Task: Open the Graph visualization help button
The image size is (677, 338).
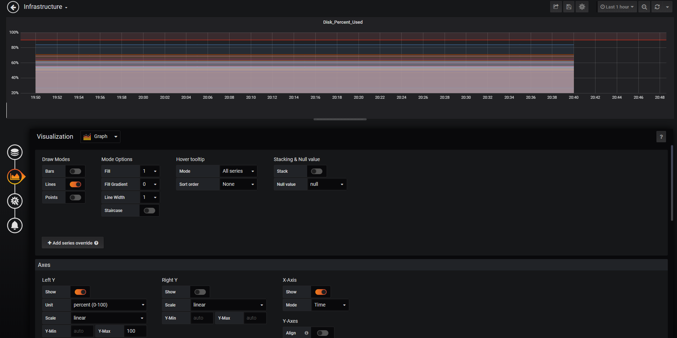Action: [x=661, y=137]
